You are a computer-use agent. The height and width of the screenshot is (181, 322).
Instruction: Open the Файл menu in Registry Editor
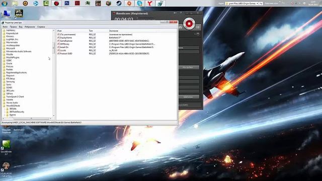(x=5, y=27)
